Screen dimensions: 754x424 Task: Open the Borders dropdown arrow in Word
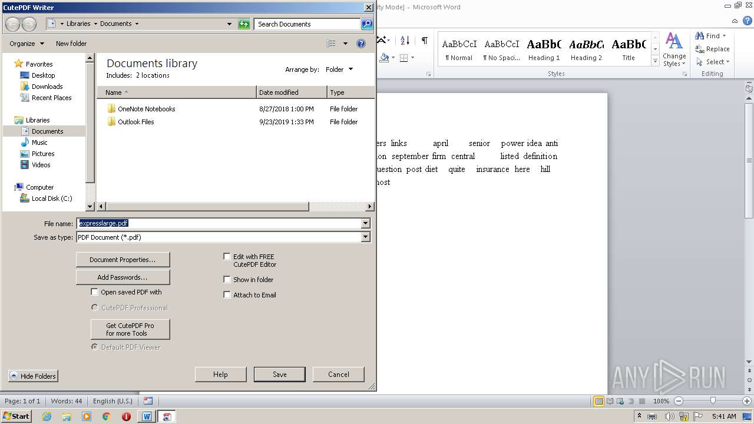(412, 57)
